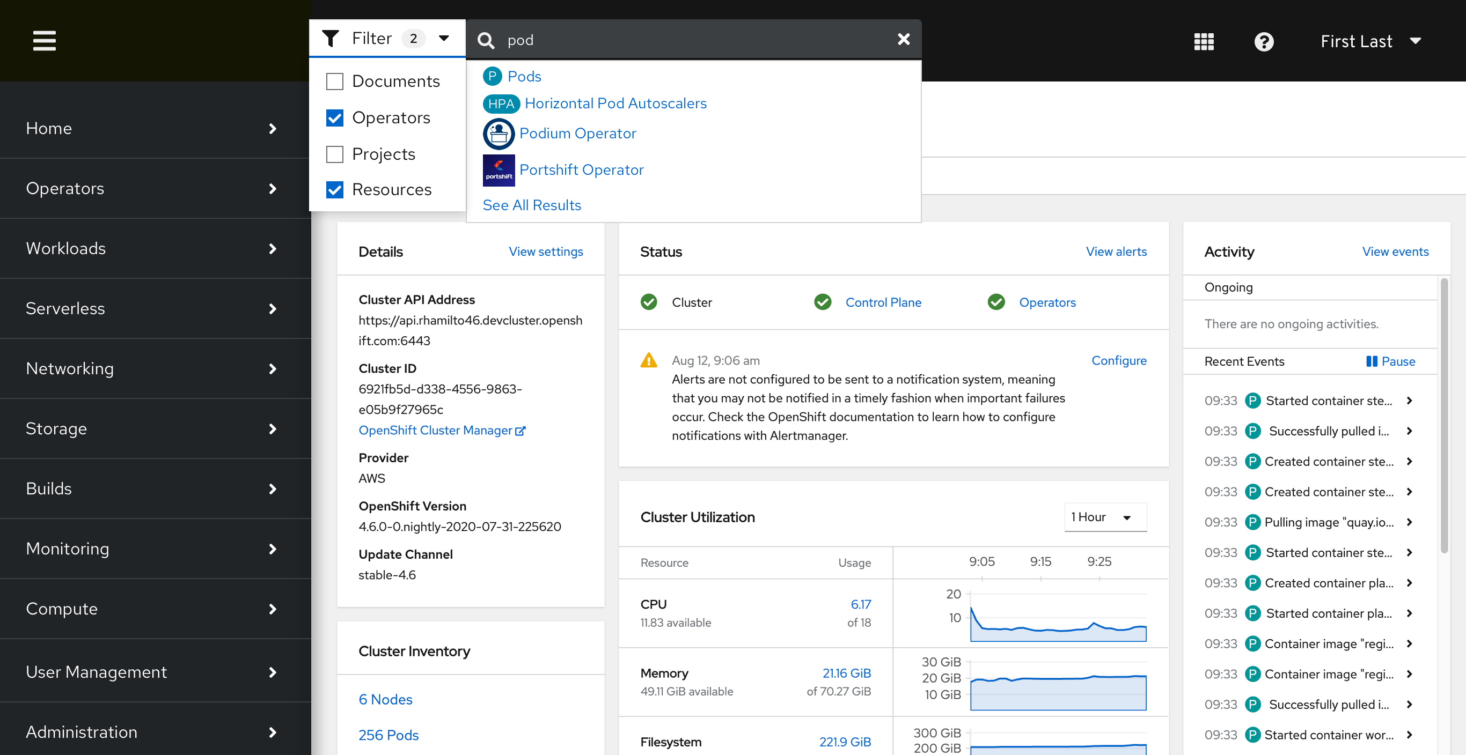Pause the Recent Events stream
Screen dimensions: 1466x755
tap(1390, 361)
